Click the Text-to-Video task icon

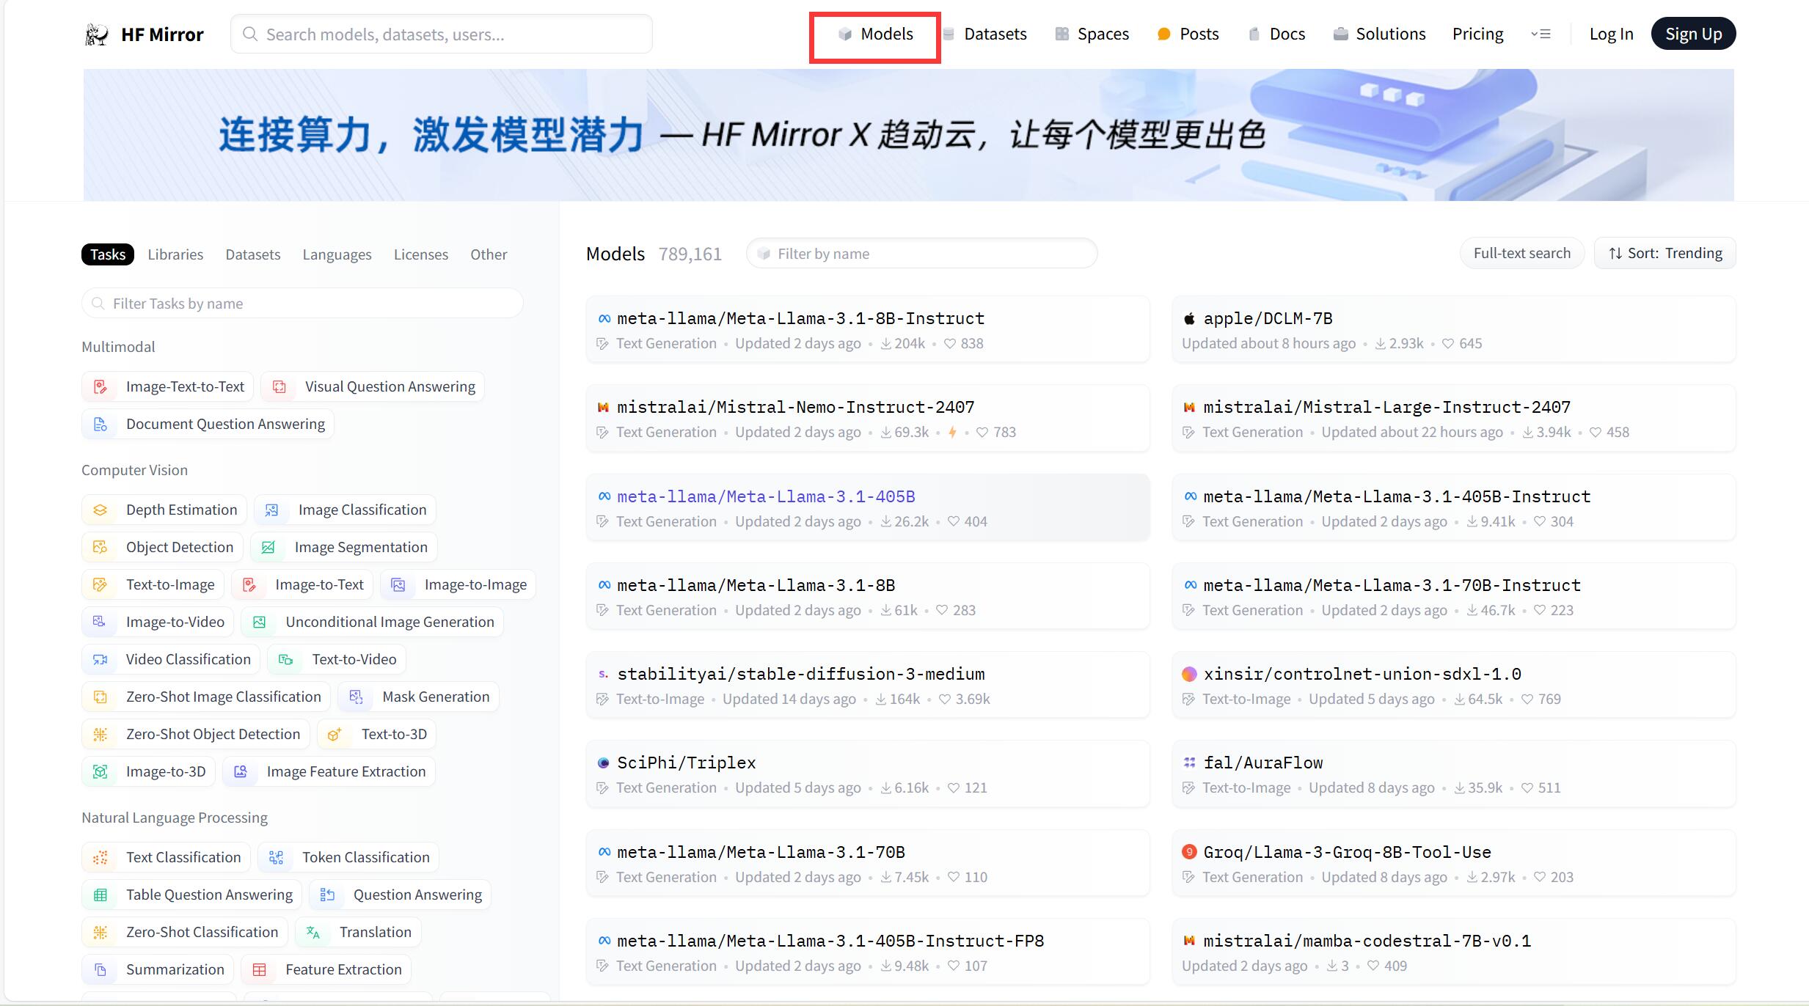tap(286, 659)
